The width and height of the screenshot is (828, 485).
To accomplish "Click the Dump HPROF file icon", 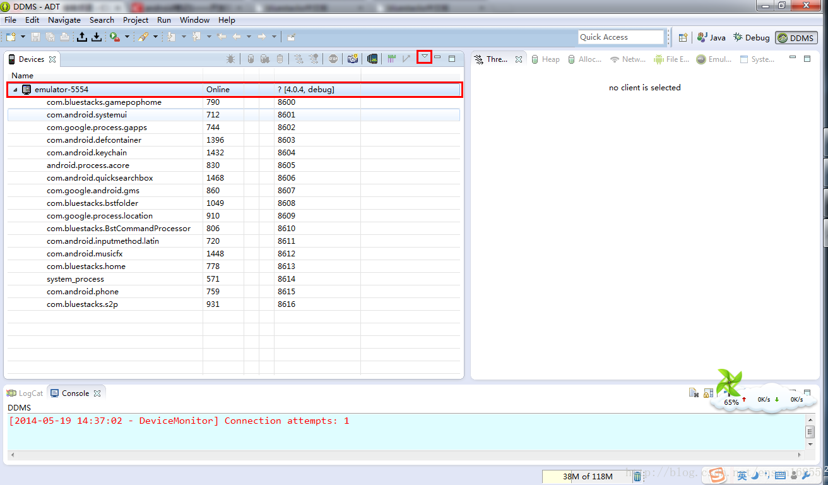I will 265,59.
